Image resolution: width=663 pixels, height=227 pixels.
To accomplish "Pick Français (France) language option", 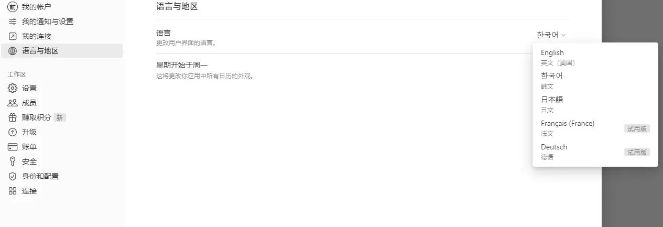I will 595,128.
